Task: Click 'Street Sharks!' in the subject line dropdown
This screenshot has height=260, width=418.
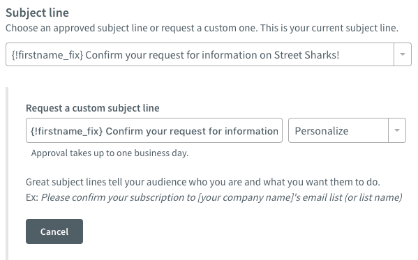Action: point(306,55)
